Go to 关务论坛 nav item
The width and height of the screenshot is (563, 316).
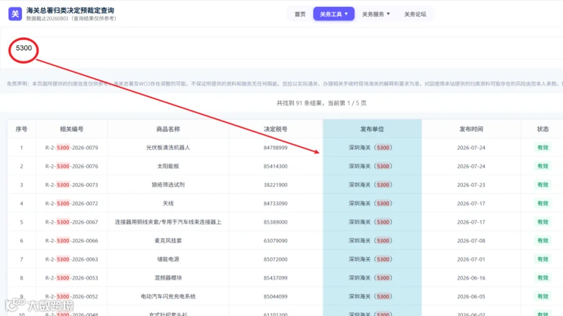(415, 14)
